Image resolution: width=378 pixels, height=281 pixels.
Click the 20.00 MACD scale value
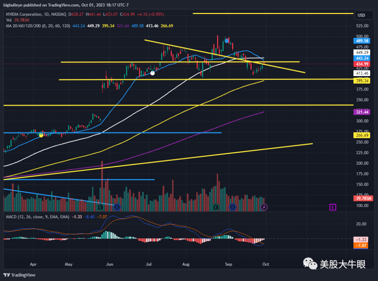coord(361,224)
